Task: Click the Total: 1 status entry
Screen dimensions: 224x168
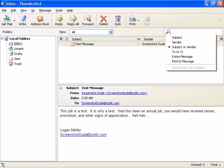Action: (215, 165)
